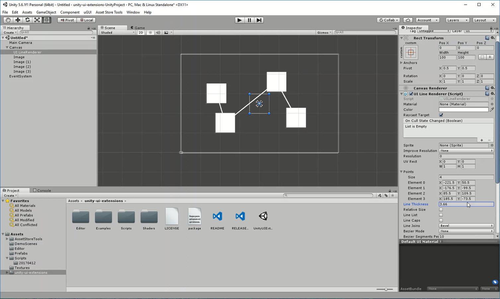Open the Color swatch picker
This screenshot has height=299, width=500.
(x=464, y=110)
